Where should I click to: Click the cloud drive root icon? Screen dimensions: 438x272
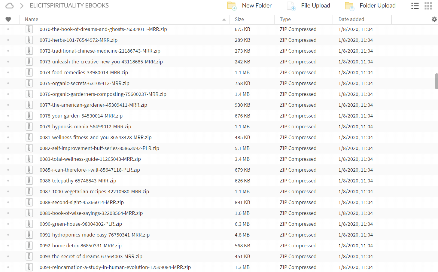click(10, 6)
